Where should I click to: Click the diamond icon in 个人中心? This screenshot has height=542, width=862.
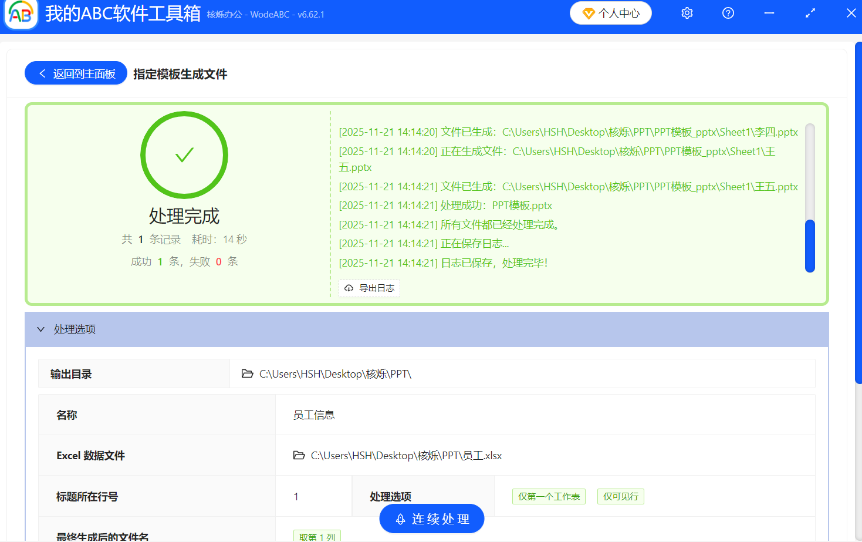[590, 12]
